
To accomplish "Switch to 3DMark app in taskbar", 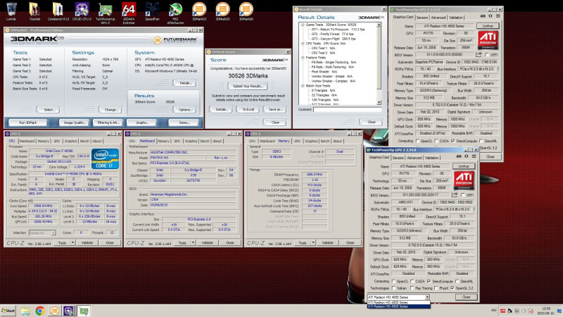I will click(55, 311).
